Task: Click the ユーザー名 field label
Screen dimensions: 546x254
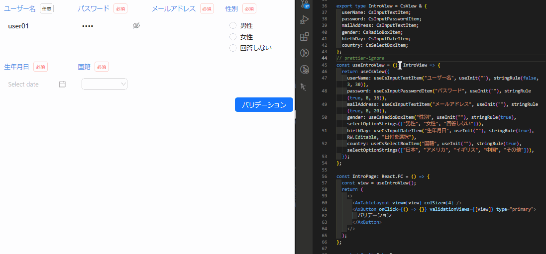Action: [x=20, y=9]
